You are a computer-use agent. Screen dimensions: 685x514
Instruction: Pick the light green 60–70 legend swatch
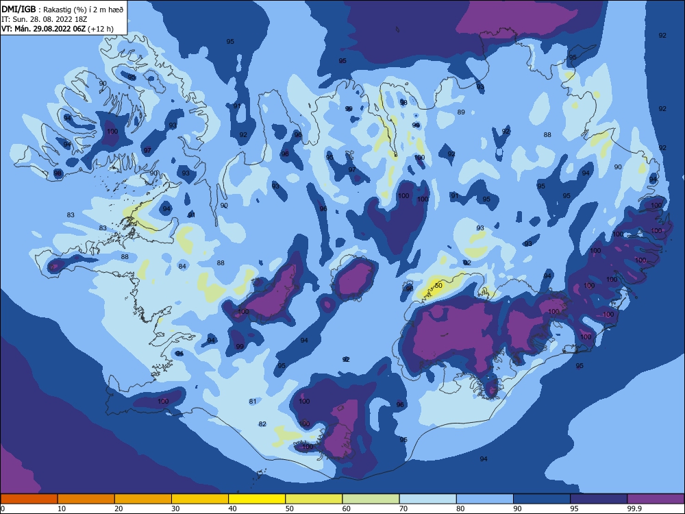click(x=371, y=499)
